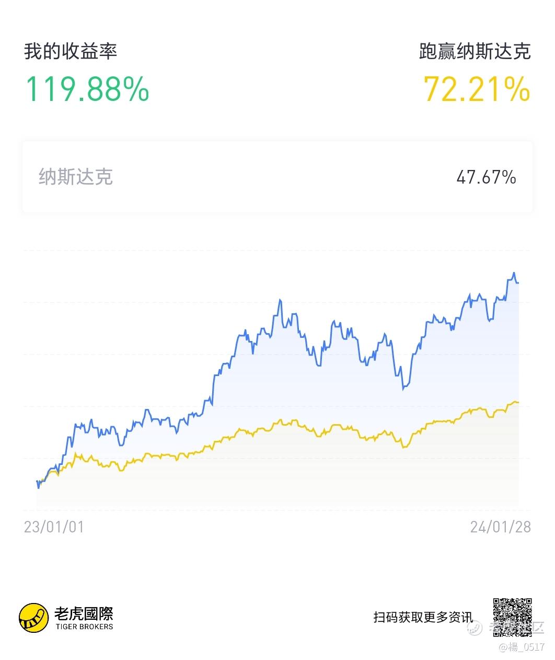Click the 老虎國際 brand name text
This screenshot has height=660, width=555.
pos(84,613)
